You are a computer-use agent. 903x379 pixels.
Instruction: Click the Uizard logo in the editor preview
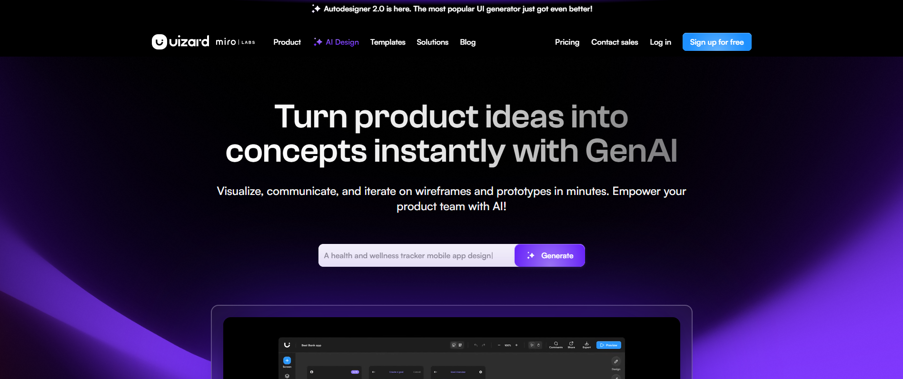coord(287,345)
